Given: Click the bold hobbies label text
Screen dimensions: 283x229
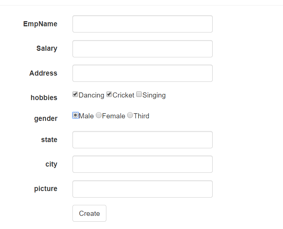Looking at the screenshot, I should [44, 98].
